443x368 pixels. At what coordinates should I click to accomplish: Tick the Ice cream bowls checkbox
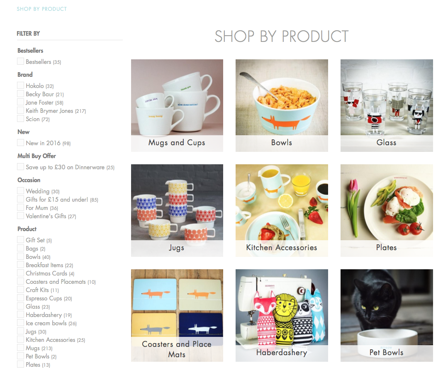tap(20, 322)
